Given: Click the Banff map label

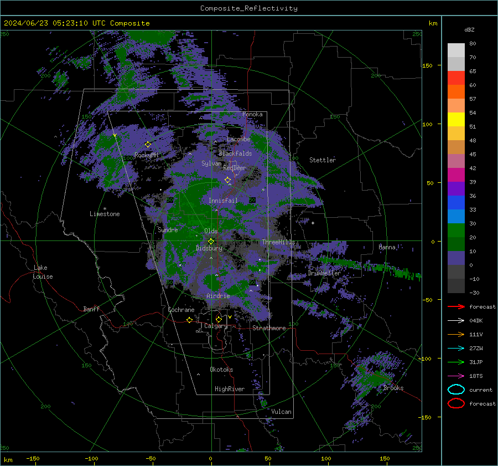Looking at the screenshot, I should coord(91,309).
